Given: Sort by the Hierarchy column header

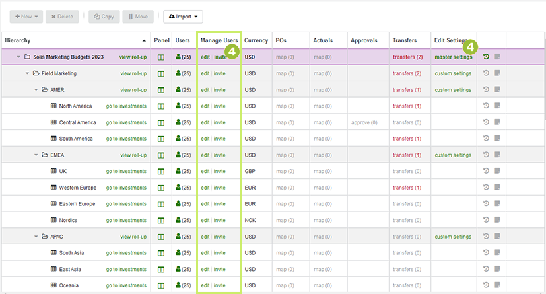Looking at the screenshot, I should 75,40.
